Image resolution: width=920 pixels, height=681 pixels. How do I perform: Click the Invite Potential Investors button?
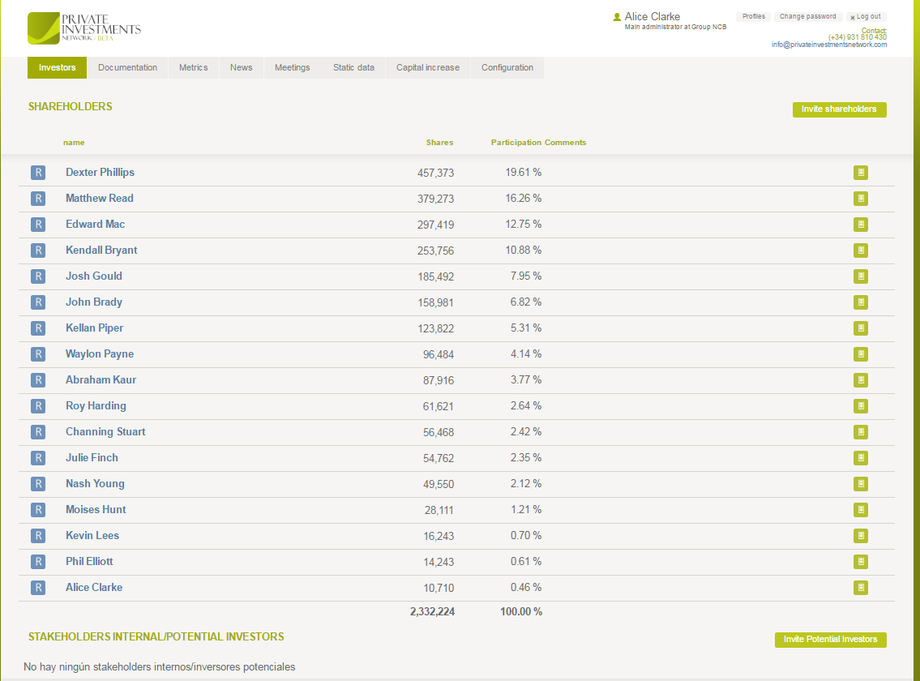[830, 640]
